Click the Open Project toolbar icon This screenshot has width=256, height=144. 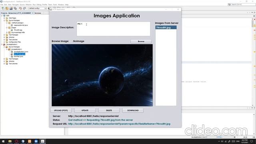[11, 8]
